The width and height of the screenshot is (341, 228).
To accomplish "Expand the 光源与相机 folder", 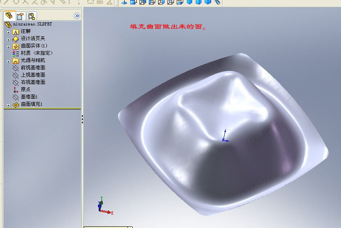I will click(x=8, y=62).
